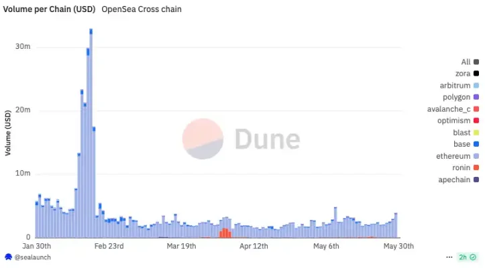
Task: Toggle the zora legend swatch
Action: pyautogui.click(x=476, y=74)
